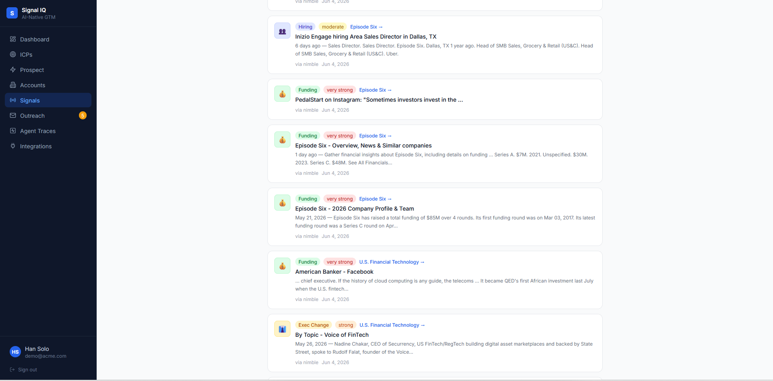This screenshot has height=381, width=773.
Task: Open Outreach from the sidebar
Action: [x=48, y=115]
